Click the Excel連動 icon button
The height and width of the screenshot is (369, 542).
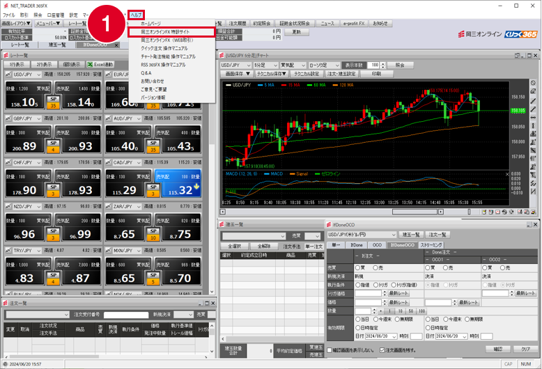point(100,65)
